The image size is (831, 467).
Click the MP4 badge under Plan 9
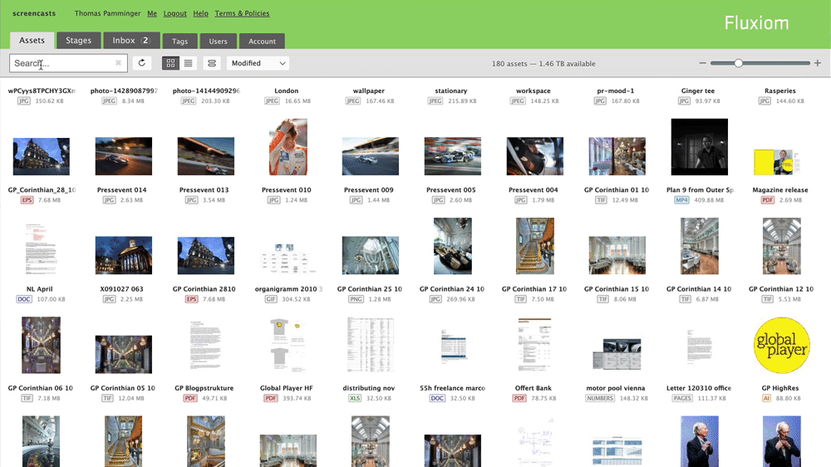click(681, 199)
